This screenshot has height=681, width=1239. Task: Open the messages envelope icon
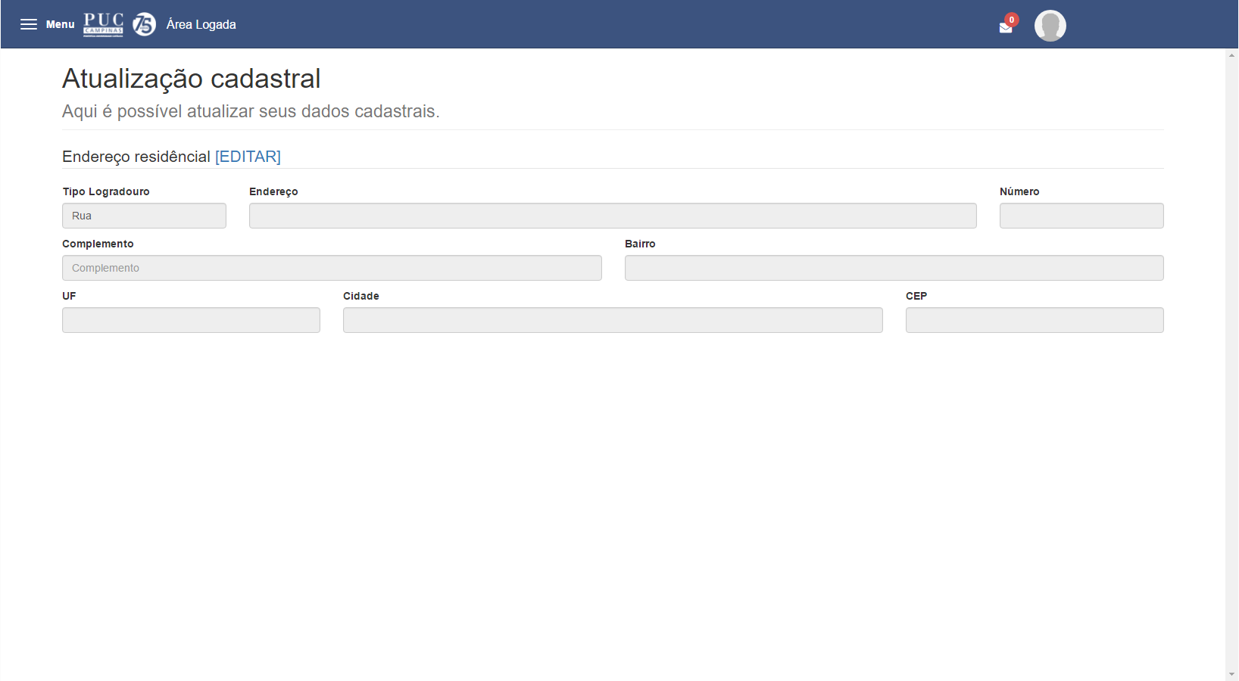tap(1006, 28)
